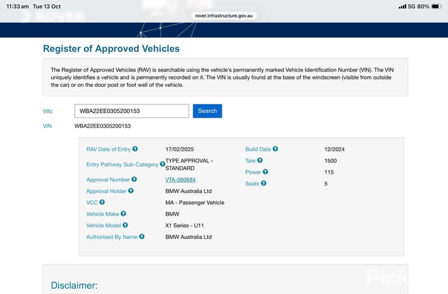The width and height of the screenshot is (448, 294).
Task: Show help for Approval Holder
Action: (131, 191)
